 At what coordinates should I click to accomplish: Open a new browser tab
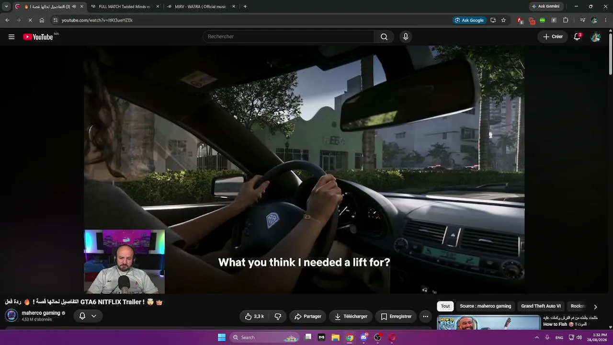click(245, 7)
